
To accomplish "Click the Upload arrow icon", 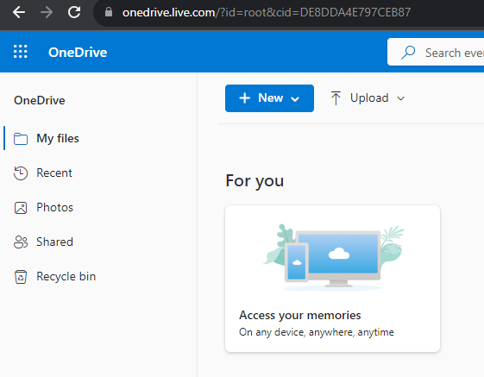I will click(336, 98).
